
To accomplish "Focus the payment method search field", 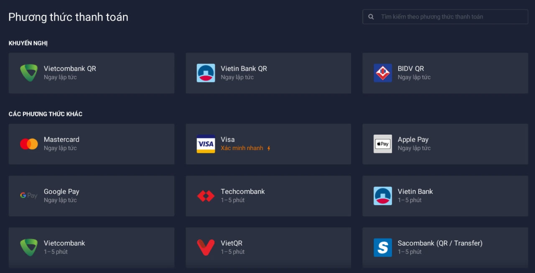I will pos(445,17).
